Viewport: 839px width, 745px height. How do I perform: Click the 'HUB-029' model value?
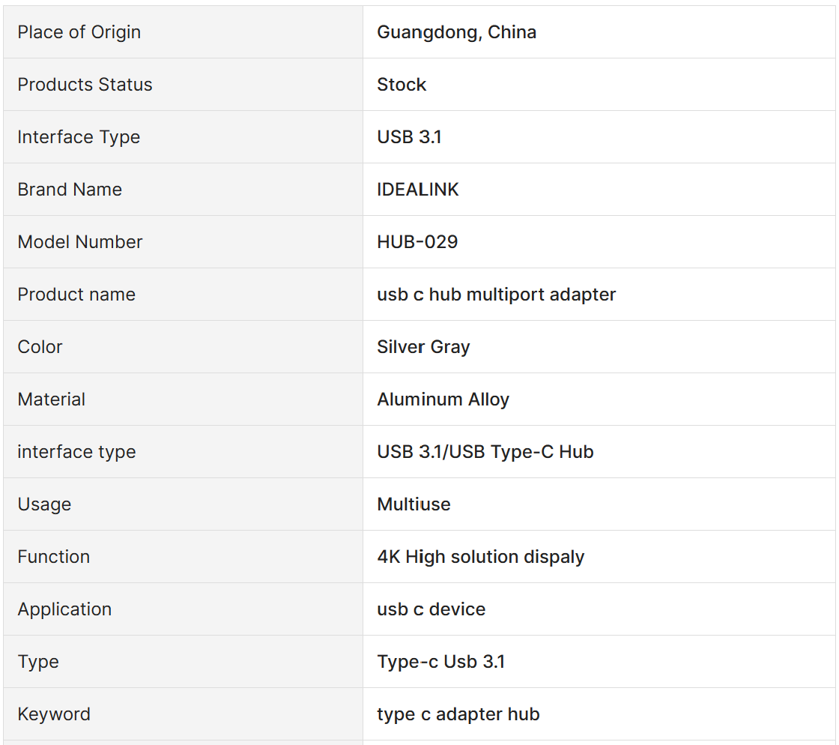click(417, 242)
